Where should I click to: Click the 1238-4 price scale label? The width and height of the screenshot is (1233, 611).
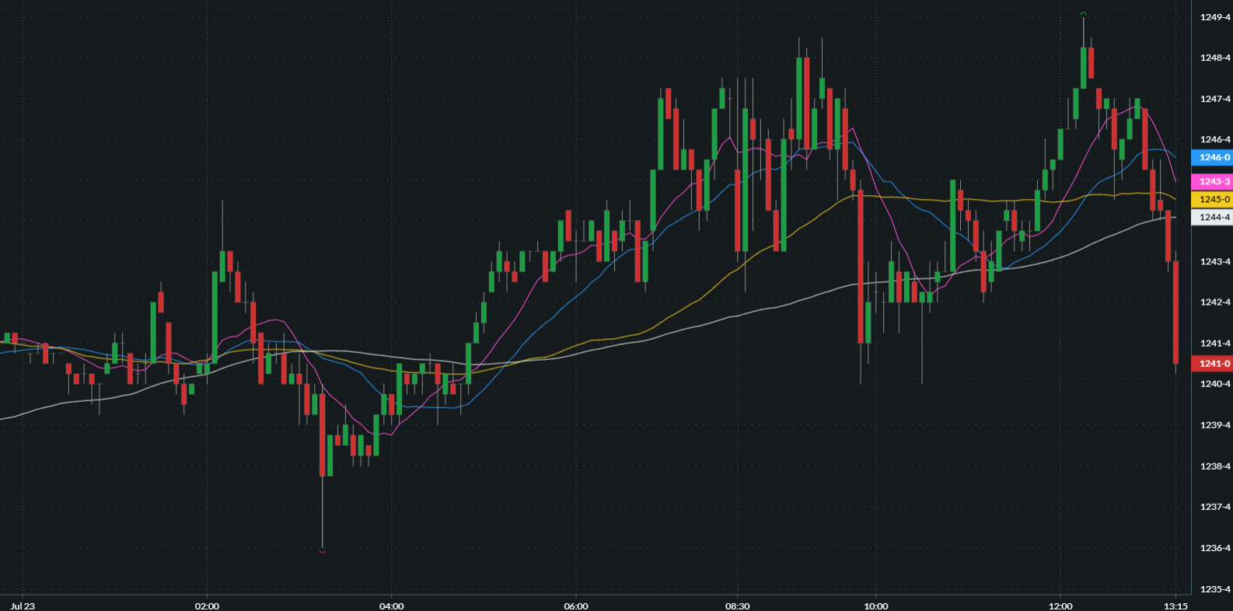click(1215, 466)
